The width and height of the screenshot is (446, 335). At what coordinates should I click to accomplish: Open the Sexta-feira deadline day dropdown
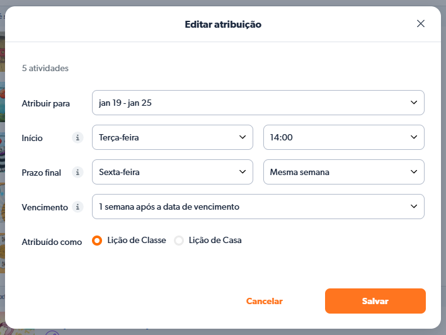pos(172,172)
